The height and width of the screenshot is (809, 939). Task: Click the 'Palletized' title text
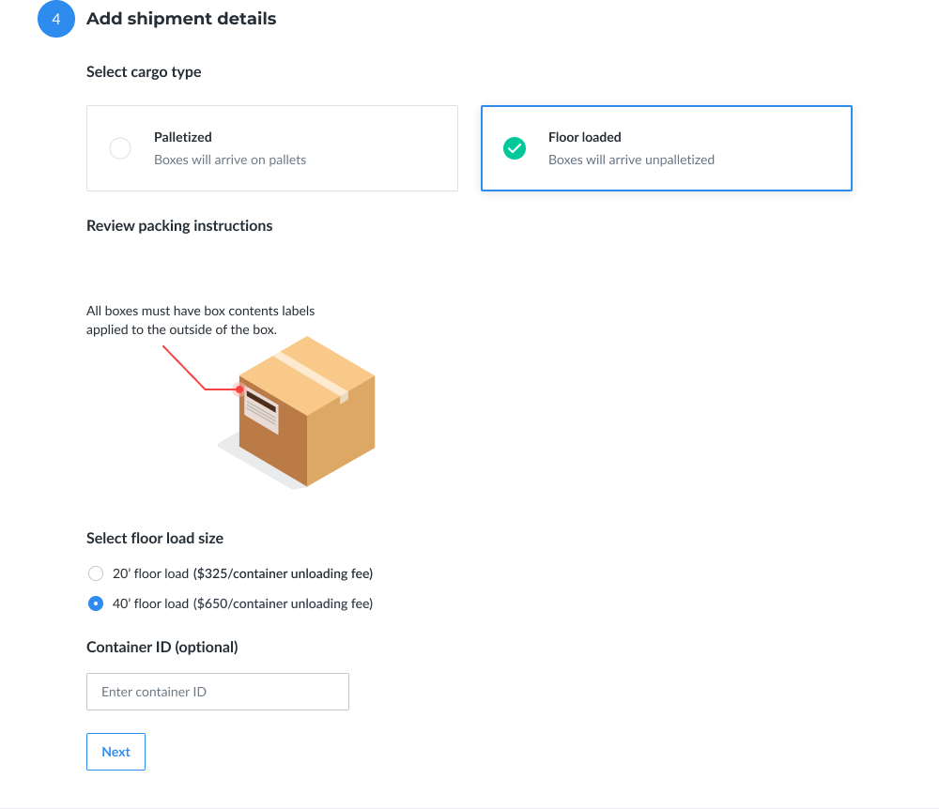click(183, 137)
